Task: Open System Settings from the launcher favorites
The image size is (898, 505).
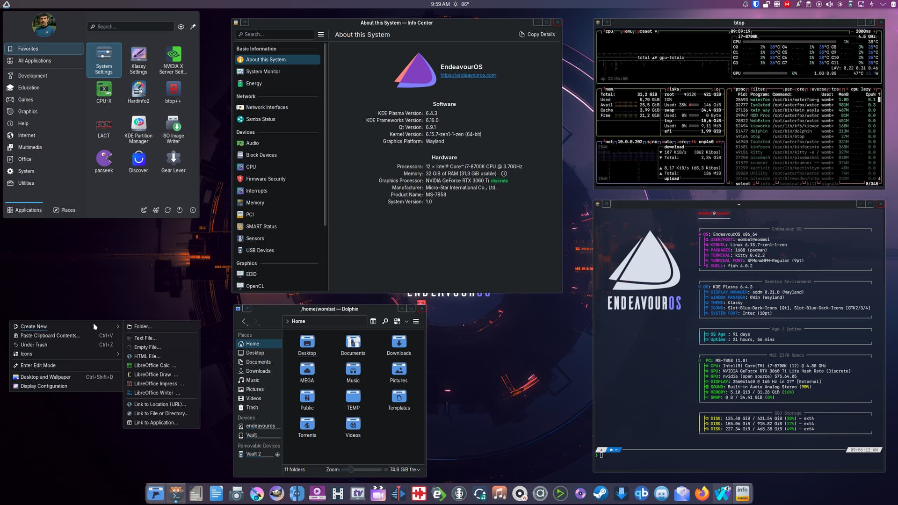Action: click(104, 60)
